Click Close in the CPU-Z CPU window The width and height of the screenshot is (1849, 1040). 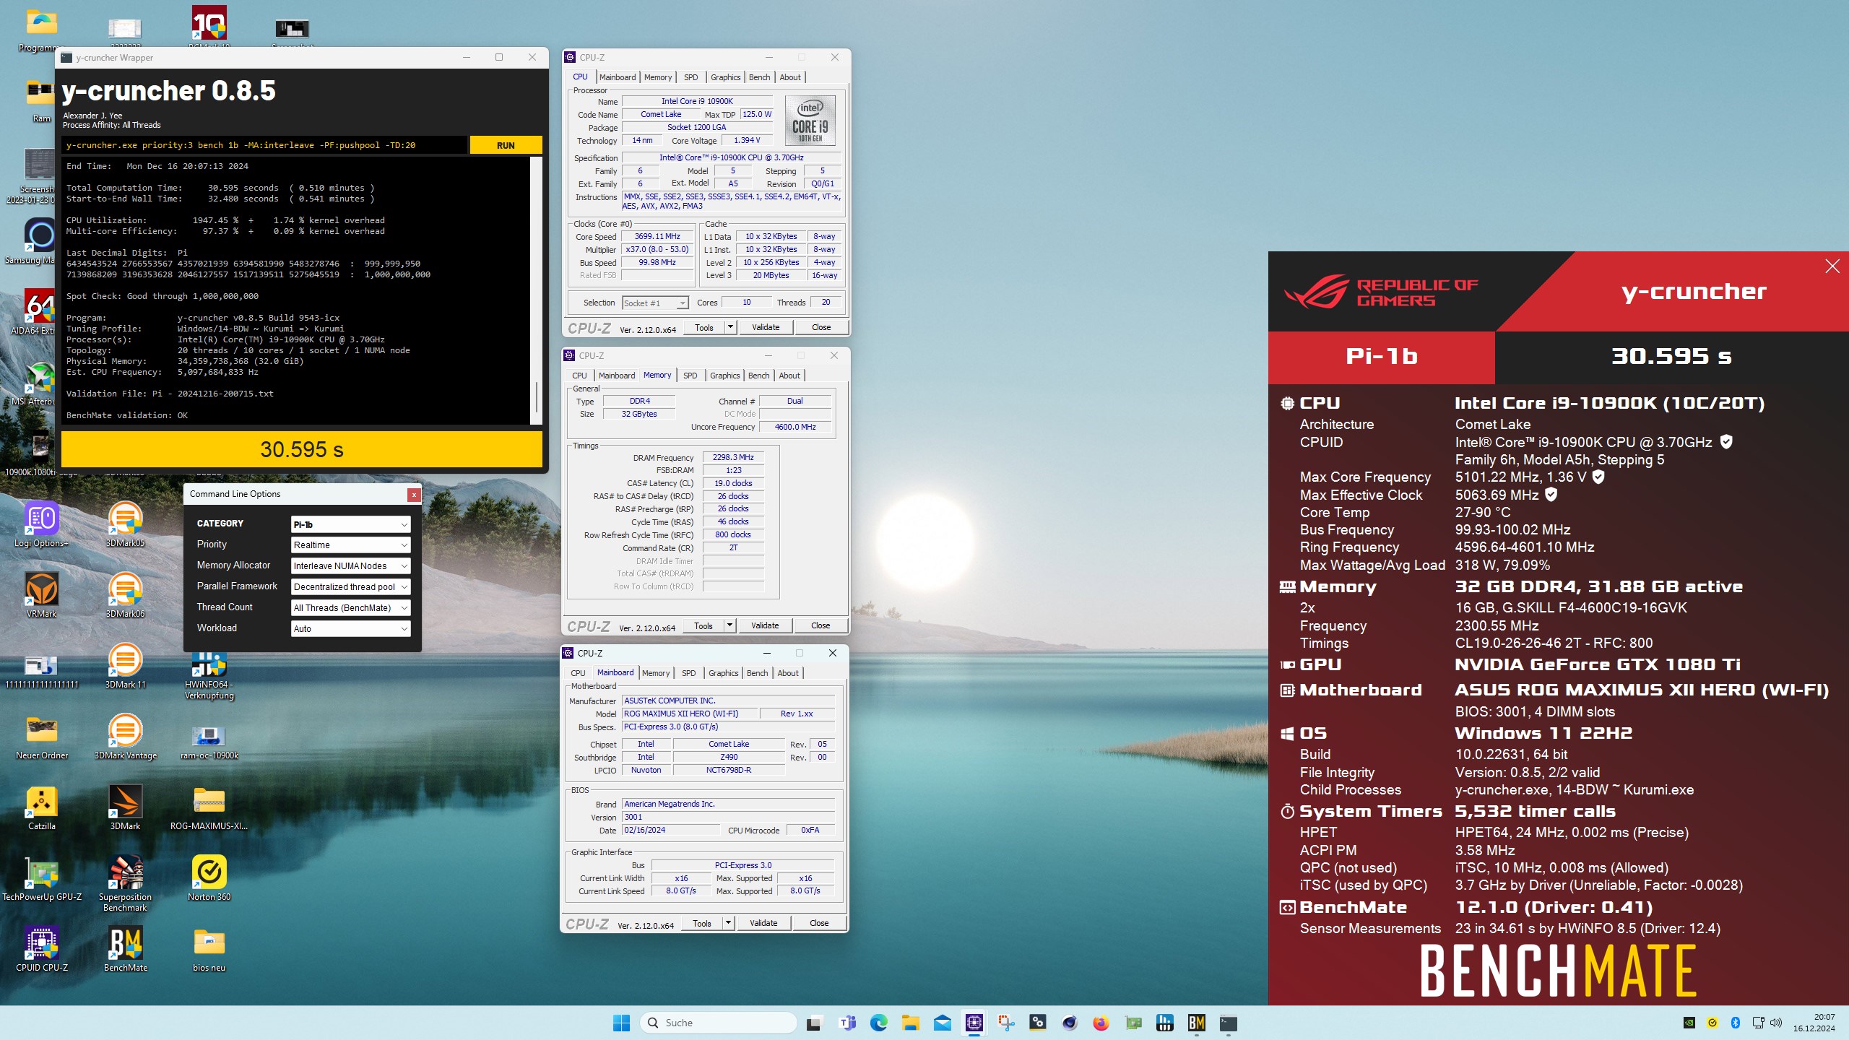821,327
